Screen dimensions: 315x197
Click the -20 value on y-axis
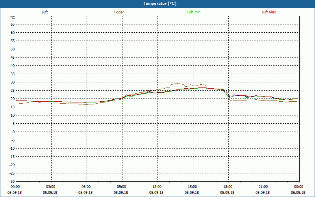point(12,165)
